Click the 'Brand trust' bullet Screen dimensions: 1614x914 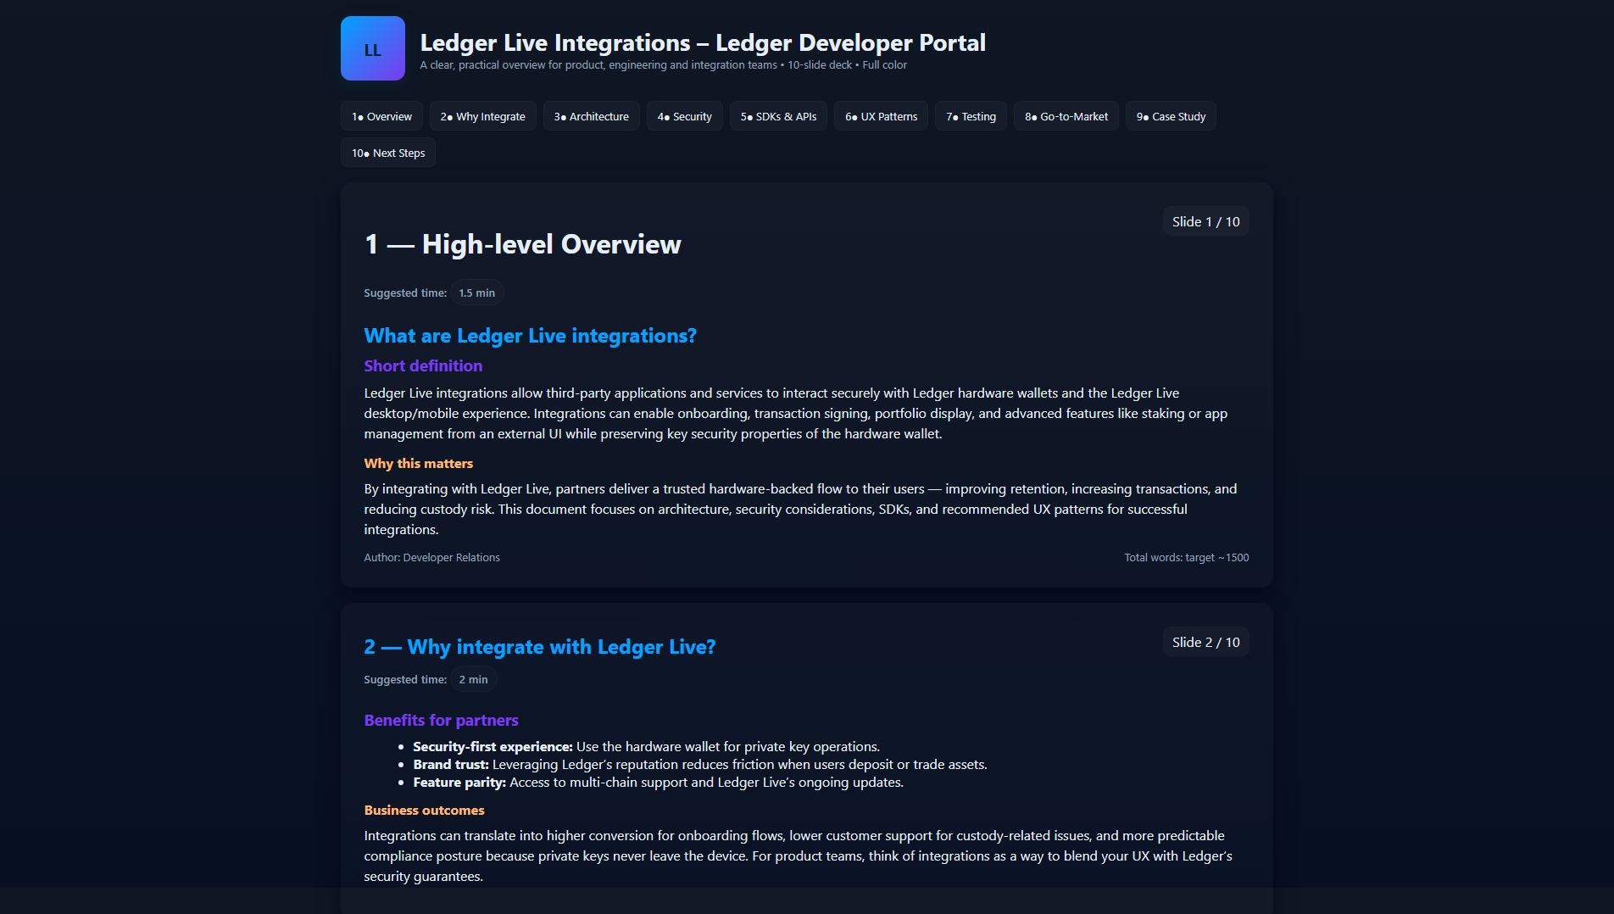700,764
